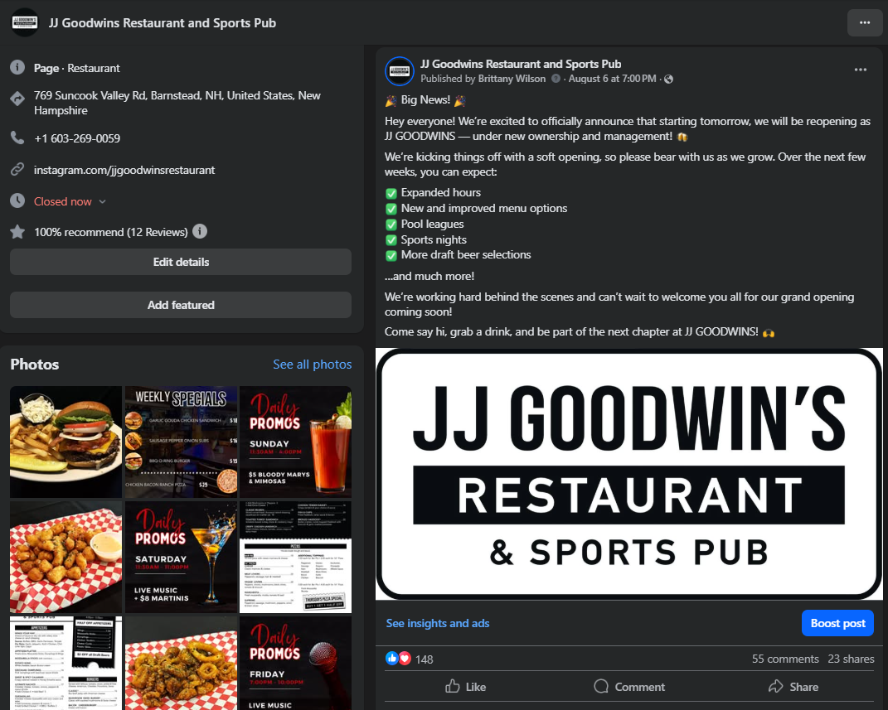
Task: Open the JJ Goodwin's logo post image
Action: tap(629, 474)
